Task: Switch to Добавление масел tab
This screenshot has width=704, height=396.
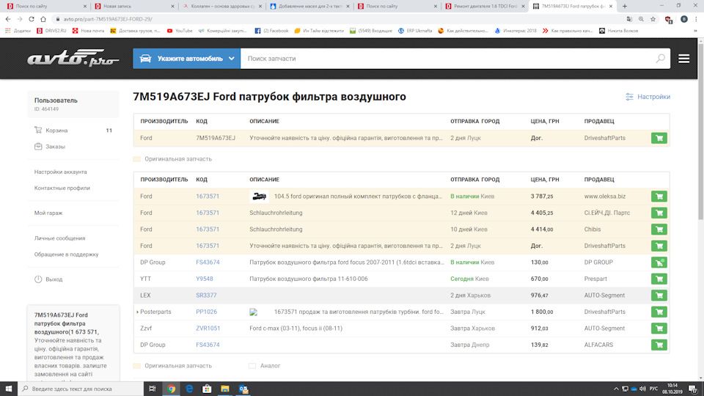Action: point(309,7)
